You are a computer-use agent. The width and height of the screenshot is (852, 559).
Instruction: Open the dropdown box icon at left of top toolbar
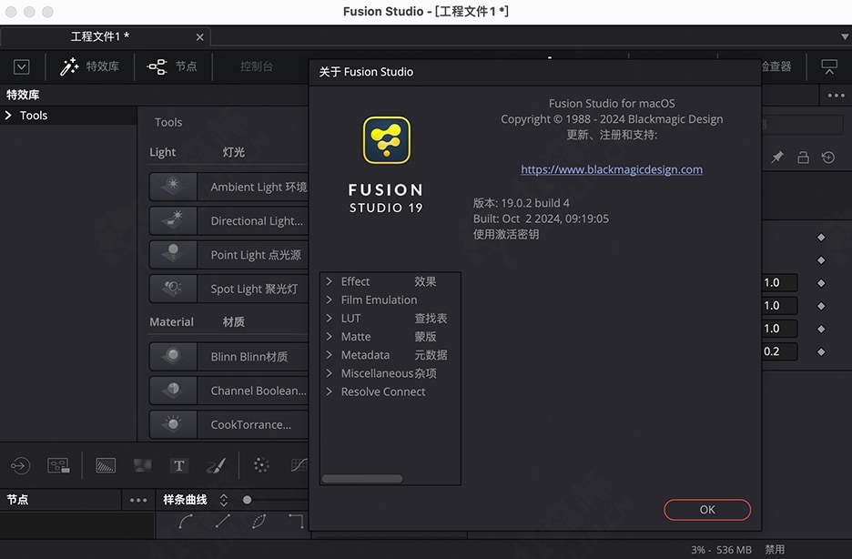(x=21, y=66)
